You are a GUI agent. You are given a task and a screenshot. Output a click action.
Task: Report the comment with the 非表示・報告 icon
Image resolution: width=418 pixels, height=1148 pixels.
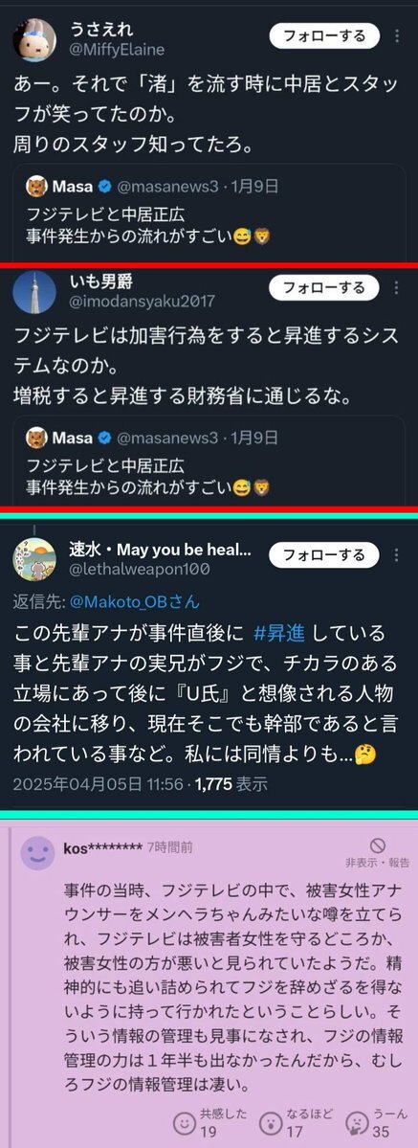[x=378, y=853]
